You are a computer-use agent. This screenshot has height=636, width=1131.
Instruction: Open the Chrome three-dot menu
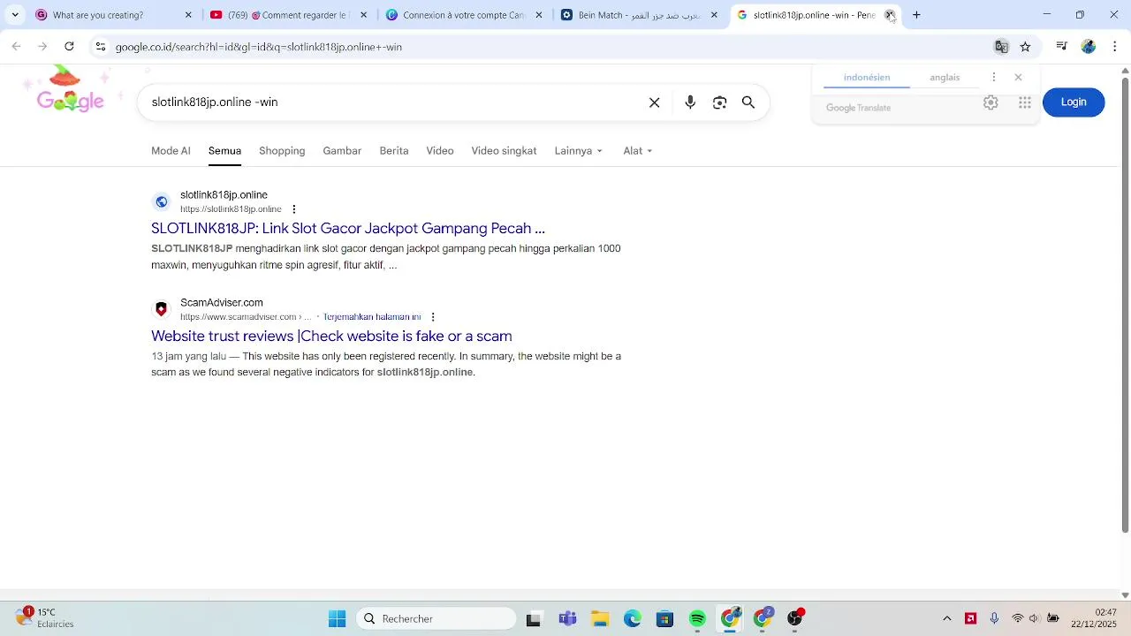click(x=1115, y=47)
